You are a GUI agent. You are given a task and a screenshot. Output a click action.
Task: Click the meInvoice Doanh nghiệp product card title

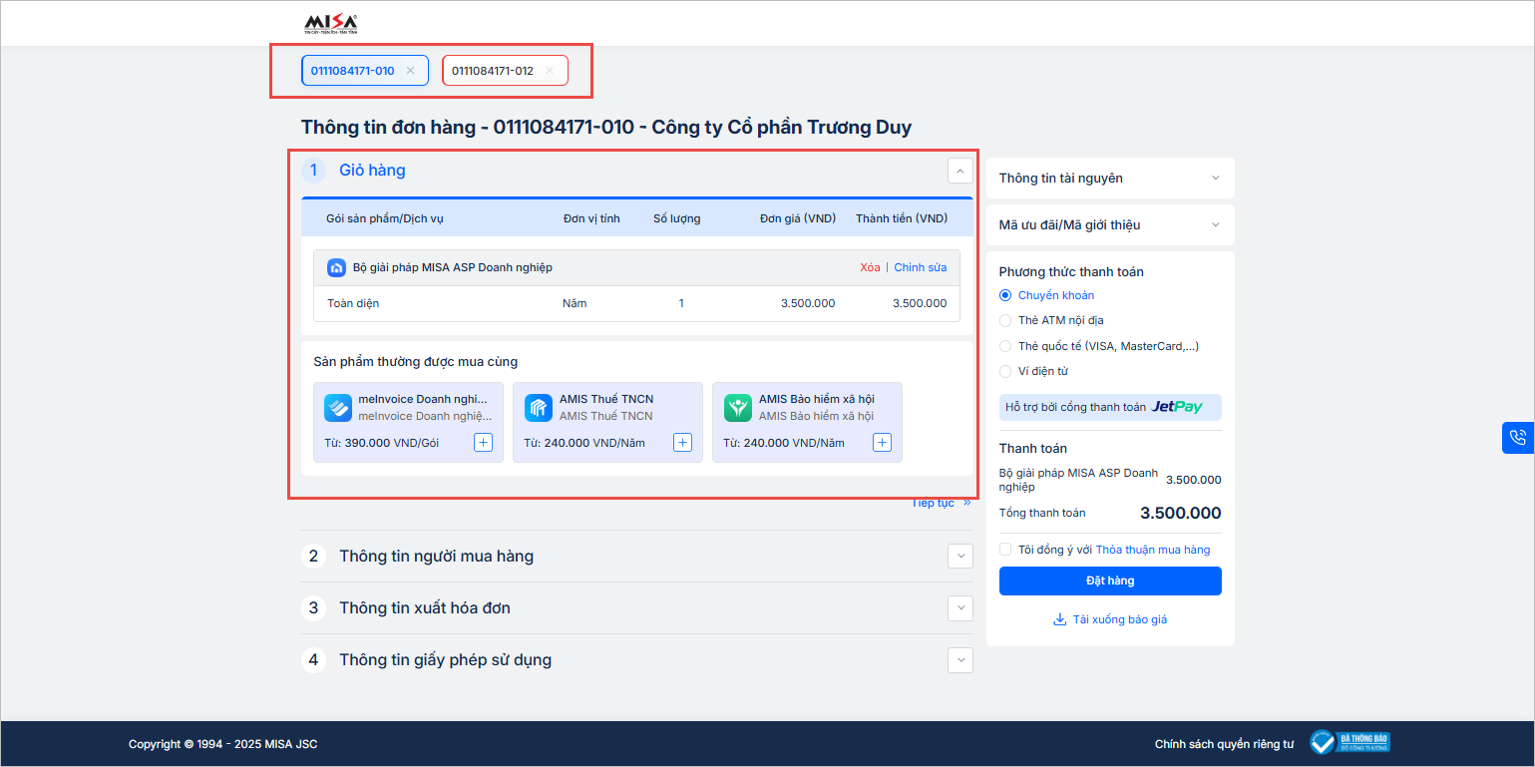(x=423, y=399)
